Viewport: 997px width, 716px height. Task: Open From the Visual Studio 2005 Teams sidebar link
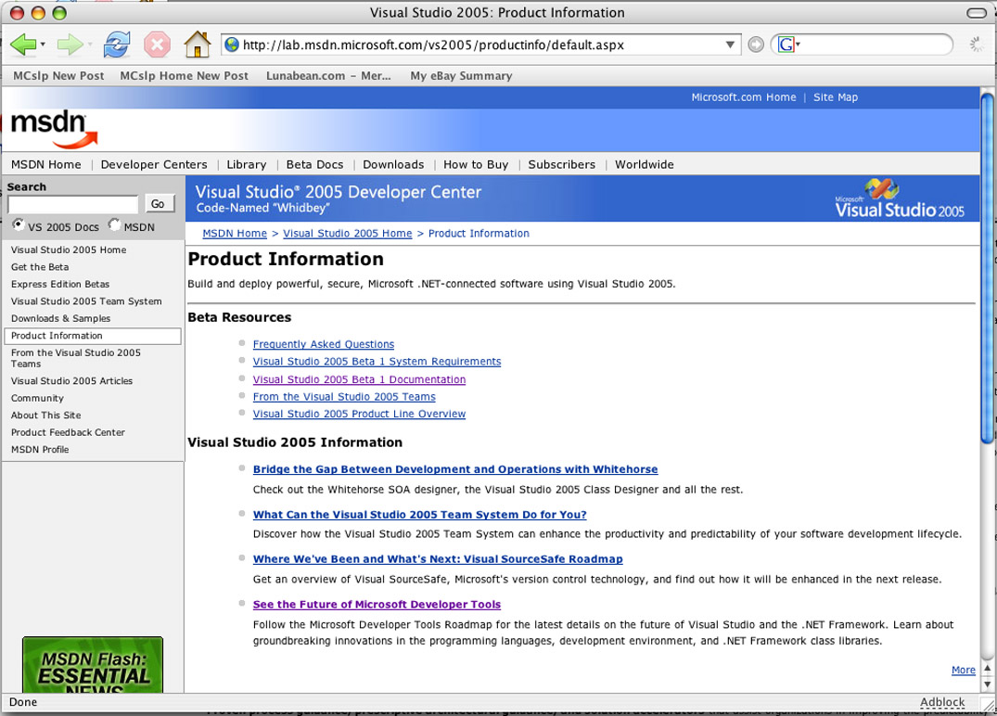(x=76, y=358)
